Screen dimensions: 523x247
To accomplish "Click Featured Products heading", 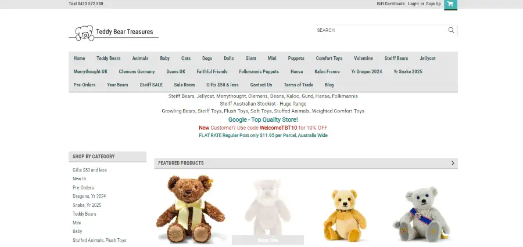I will [x=181, y=163].
